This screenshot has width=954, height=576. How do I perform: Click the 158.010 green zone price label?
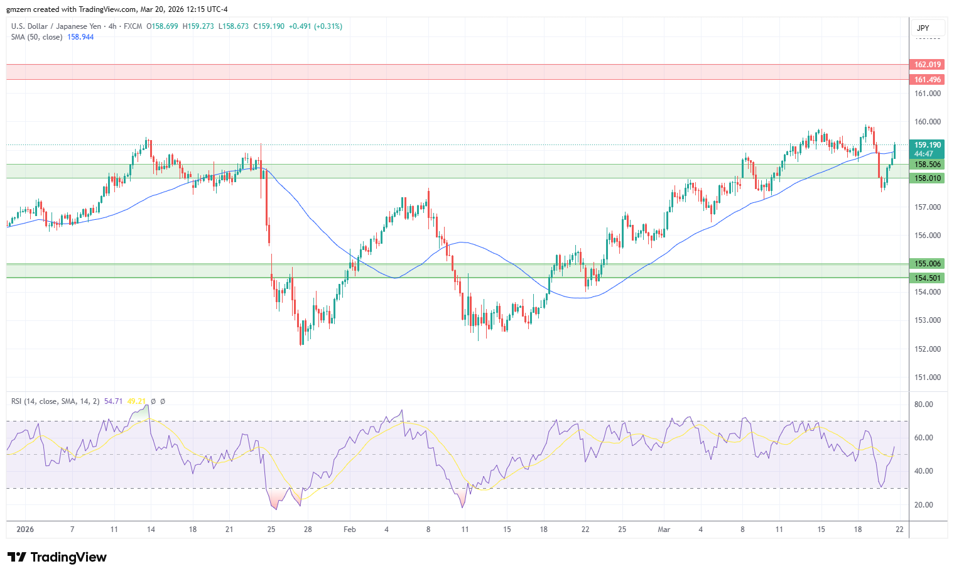pos(927,178)
